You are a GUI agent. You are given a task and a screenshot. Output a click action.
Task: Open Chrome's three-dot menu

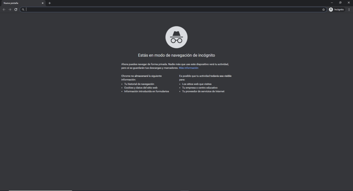[x=349, y=9]
